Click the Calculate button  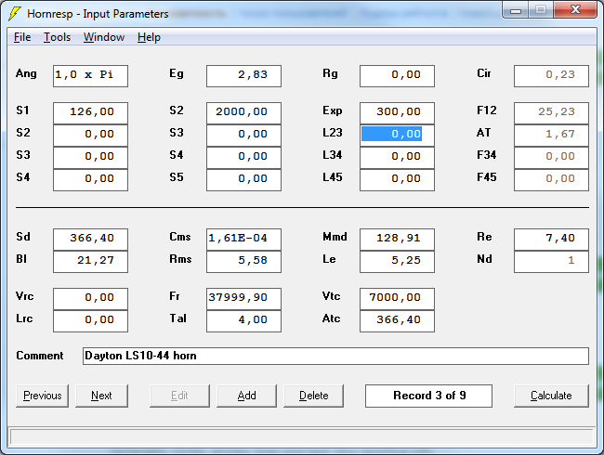pyautogui.click(x=551, y=396)
